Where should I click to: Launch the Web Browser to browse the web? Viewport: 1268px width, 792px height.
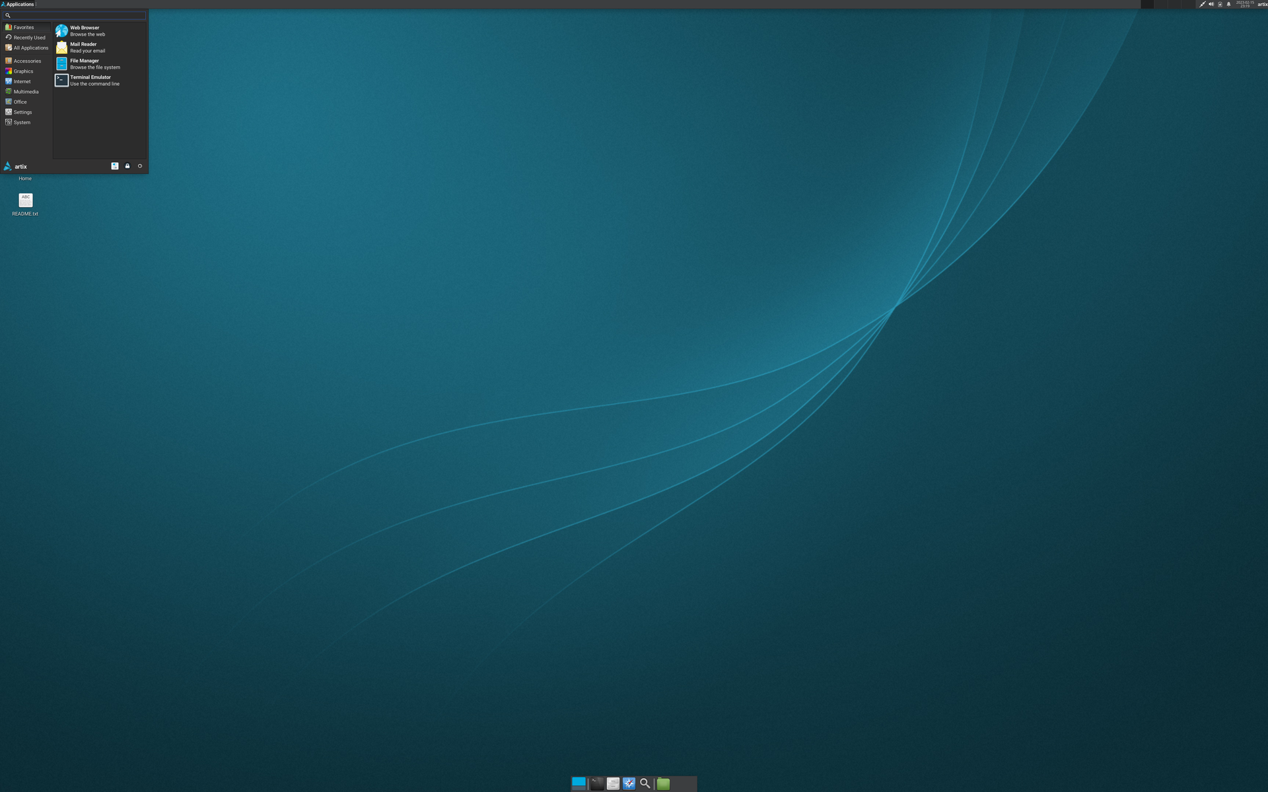click(85, 30)
